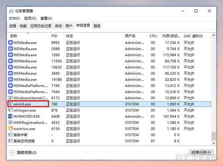The width and height of the screenshot is (223, 166).
Task: Collapse to 简略信息 using the chevron button
Action: 12,153
